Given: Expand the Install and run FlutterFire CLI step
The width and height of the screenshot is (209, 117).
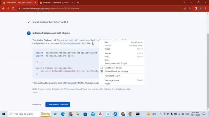Looking at the screenshot, I should click(50, 22).
